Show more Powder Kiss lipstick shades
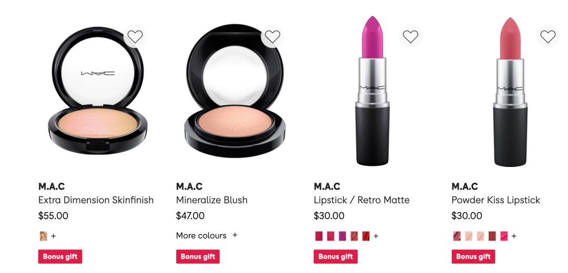 click(x=514, y=236)
